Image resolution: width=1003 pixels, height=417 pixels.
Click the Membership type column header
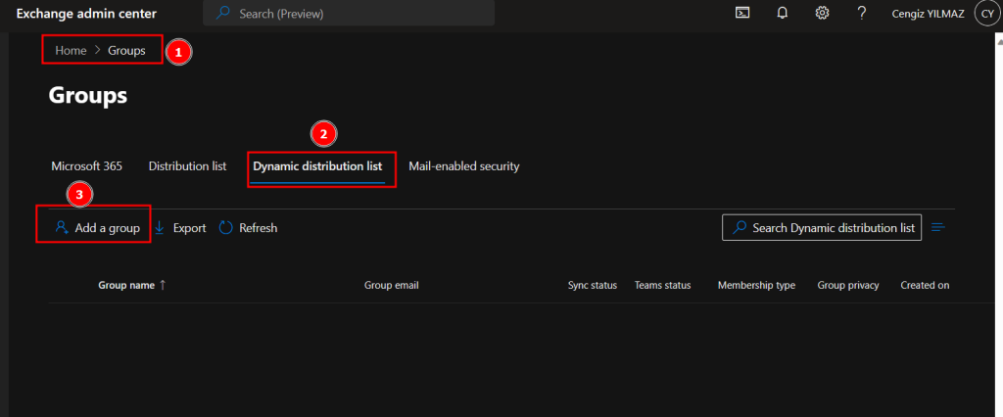point(755,285)
